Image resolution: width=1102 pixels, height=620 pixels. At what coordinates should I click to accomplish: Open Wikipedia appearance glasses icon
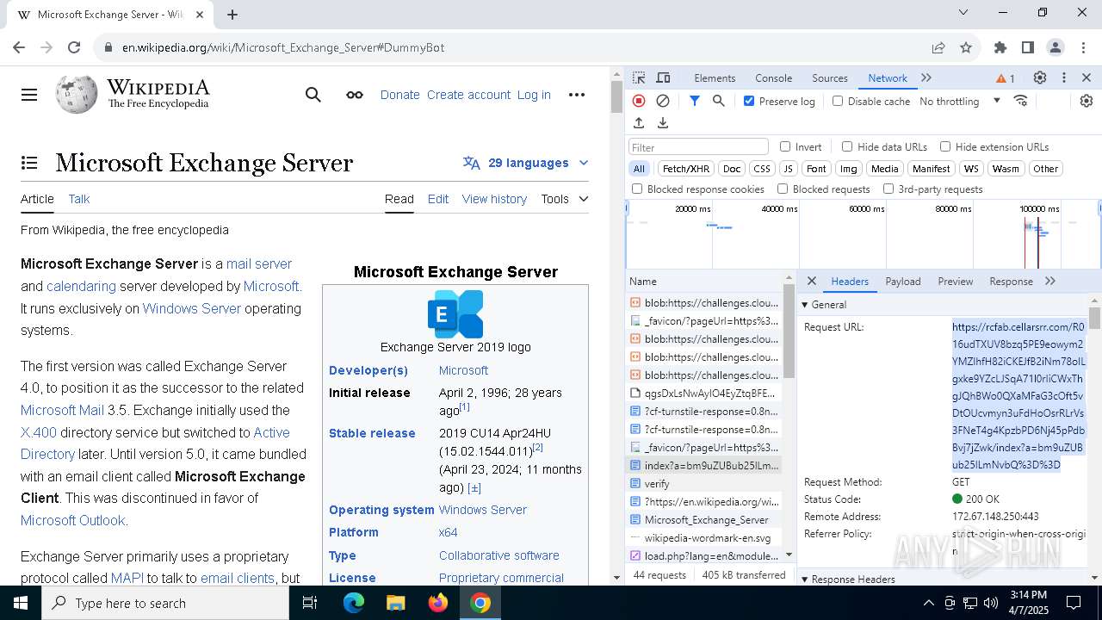point(355,95)
